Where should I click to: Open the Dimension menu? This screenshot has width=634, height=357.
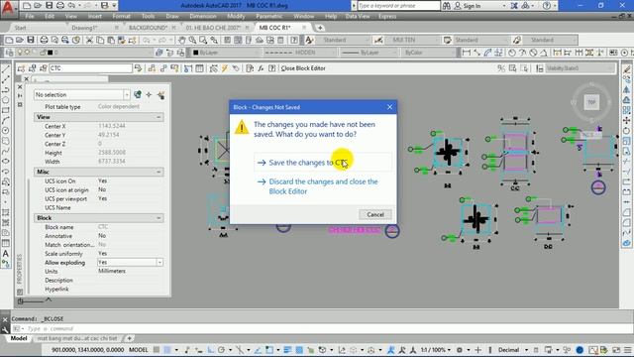(203, 16)
